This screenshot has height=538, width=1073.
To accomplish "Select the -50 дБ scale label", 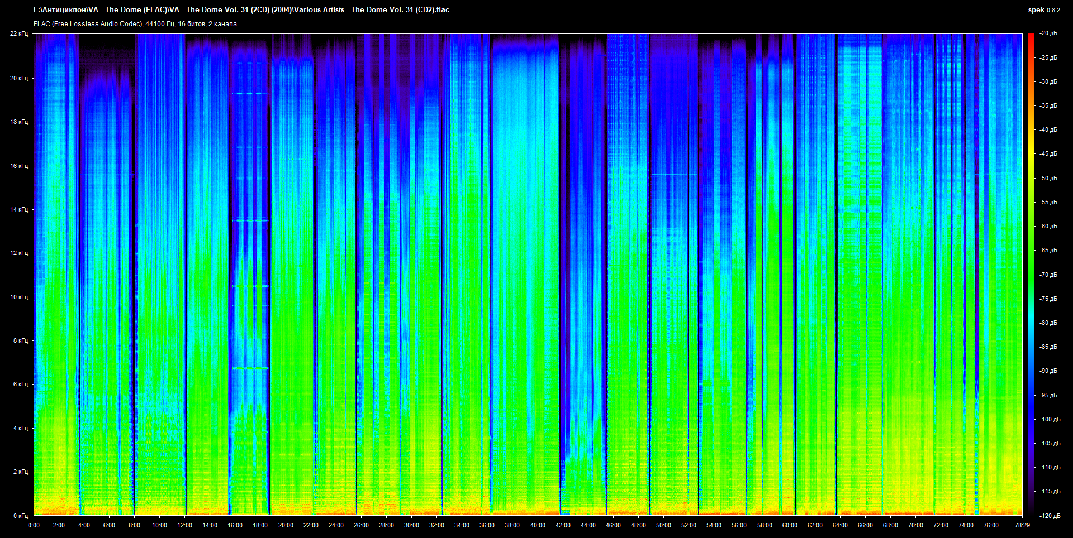I will 1048,178.
